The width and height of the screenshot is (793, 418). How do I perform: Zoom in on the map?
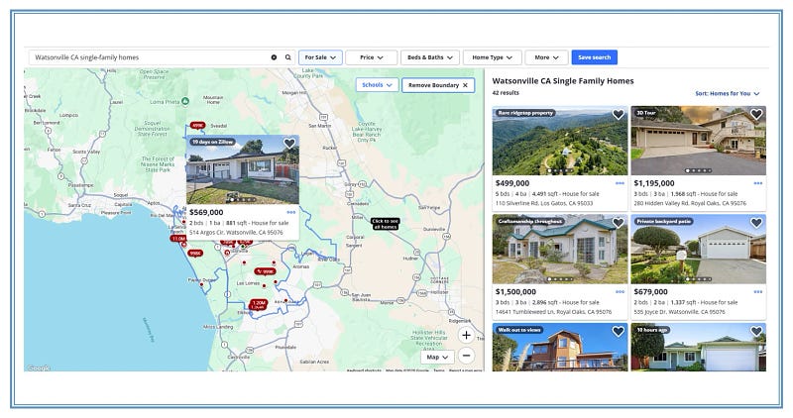466,335
